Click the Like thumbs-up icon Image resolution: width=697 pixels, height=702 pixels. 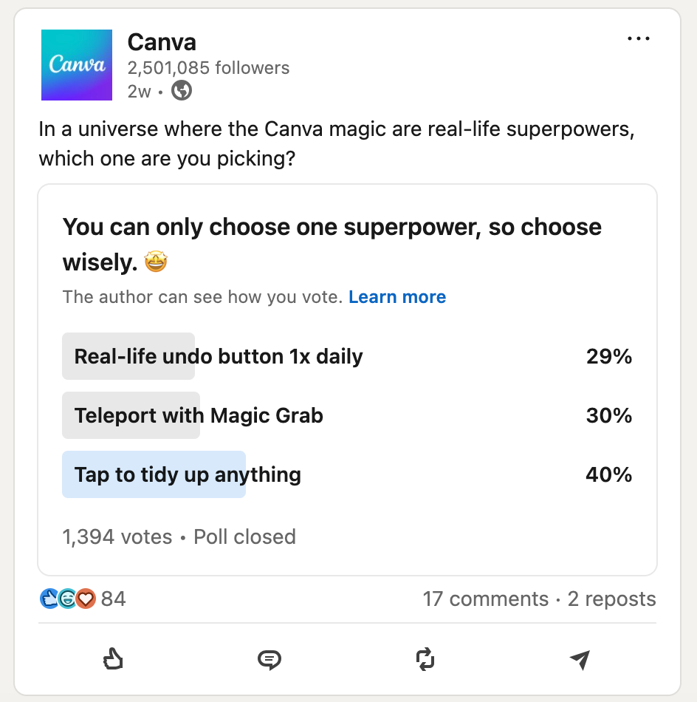[112, 660]
